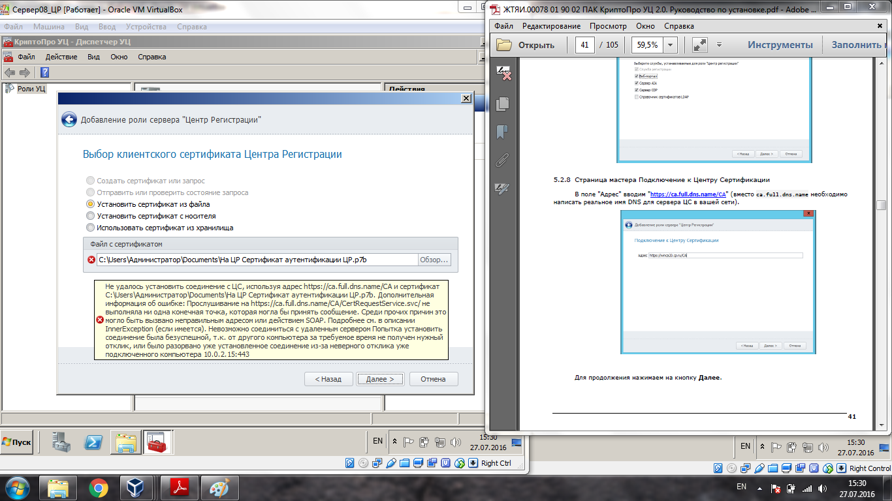
Task: Click the help question-mark icon in the MMC toolbar
Action: pyautogui.click(x=44, y=72)
